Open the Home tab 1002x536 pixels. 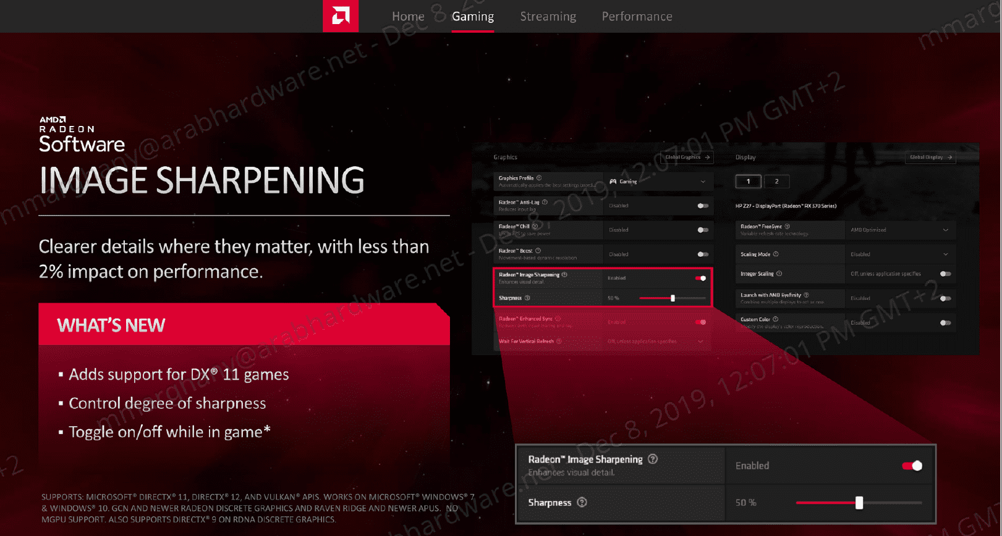(x=408, y=17)
